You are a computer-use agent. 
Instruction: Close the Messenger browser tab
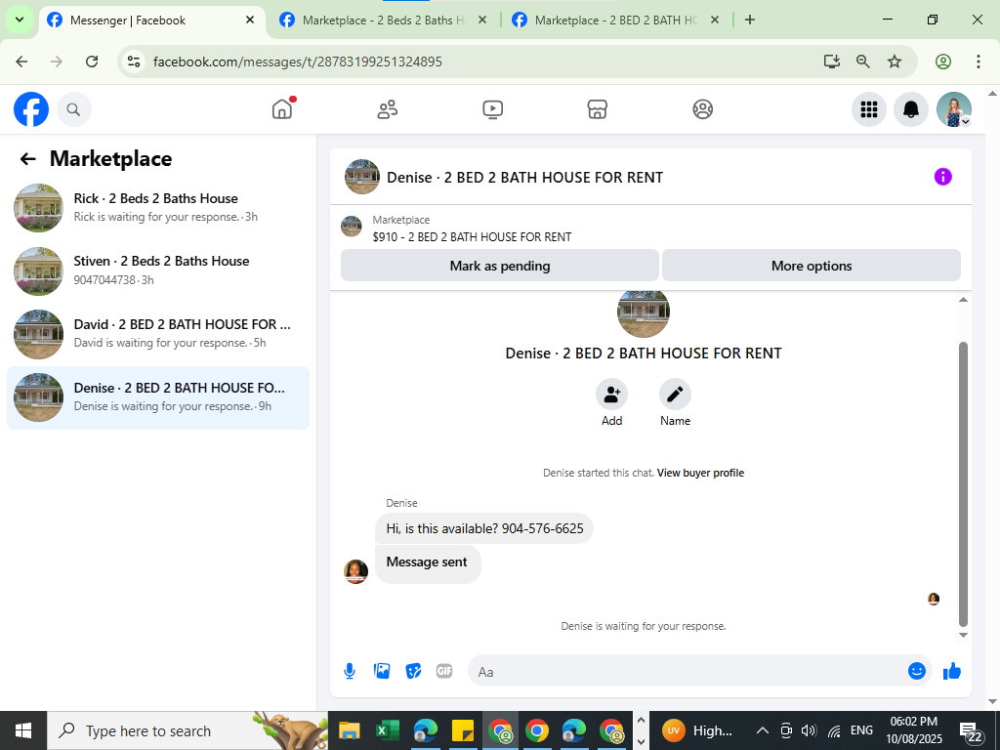pyautogui.click(x=250, y=20)
